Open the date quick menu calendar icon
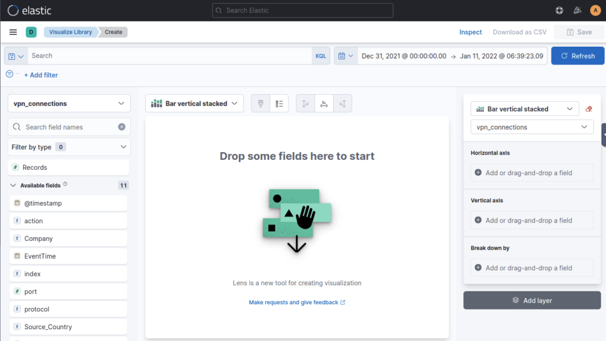 coord(346,56)
